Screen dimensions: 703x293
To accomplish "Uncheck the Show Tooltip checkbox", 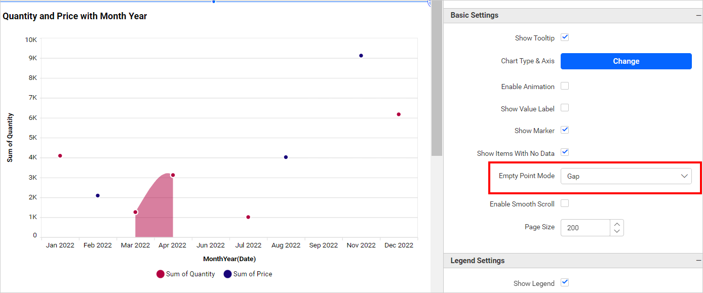I will coord(565,37).
